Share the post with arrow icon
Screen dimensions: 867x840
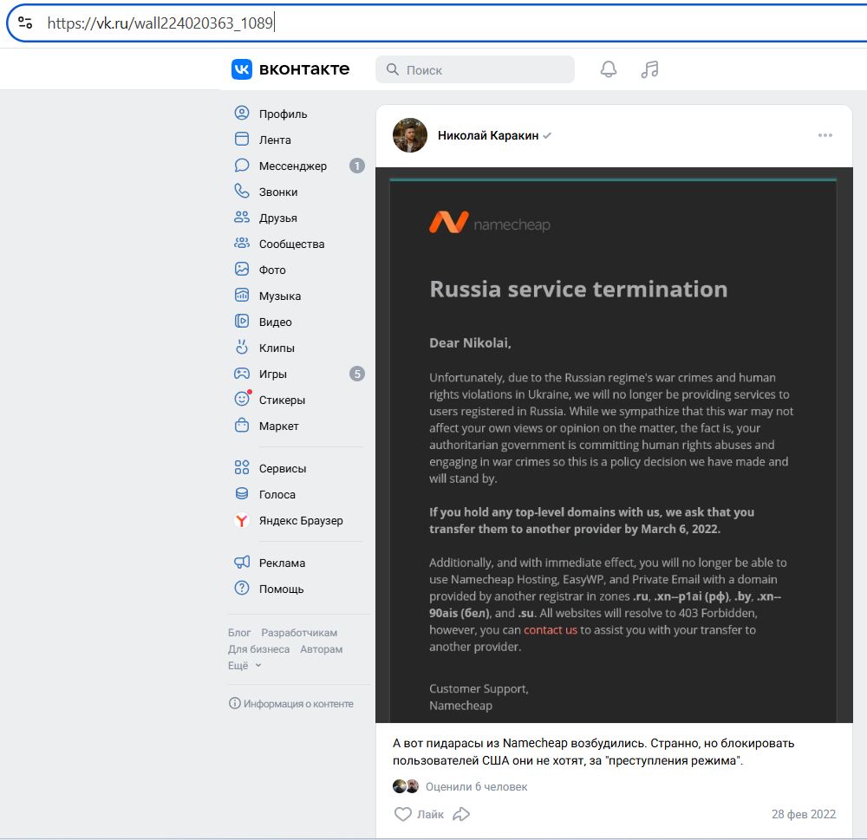[x=461, y=814]
